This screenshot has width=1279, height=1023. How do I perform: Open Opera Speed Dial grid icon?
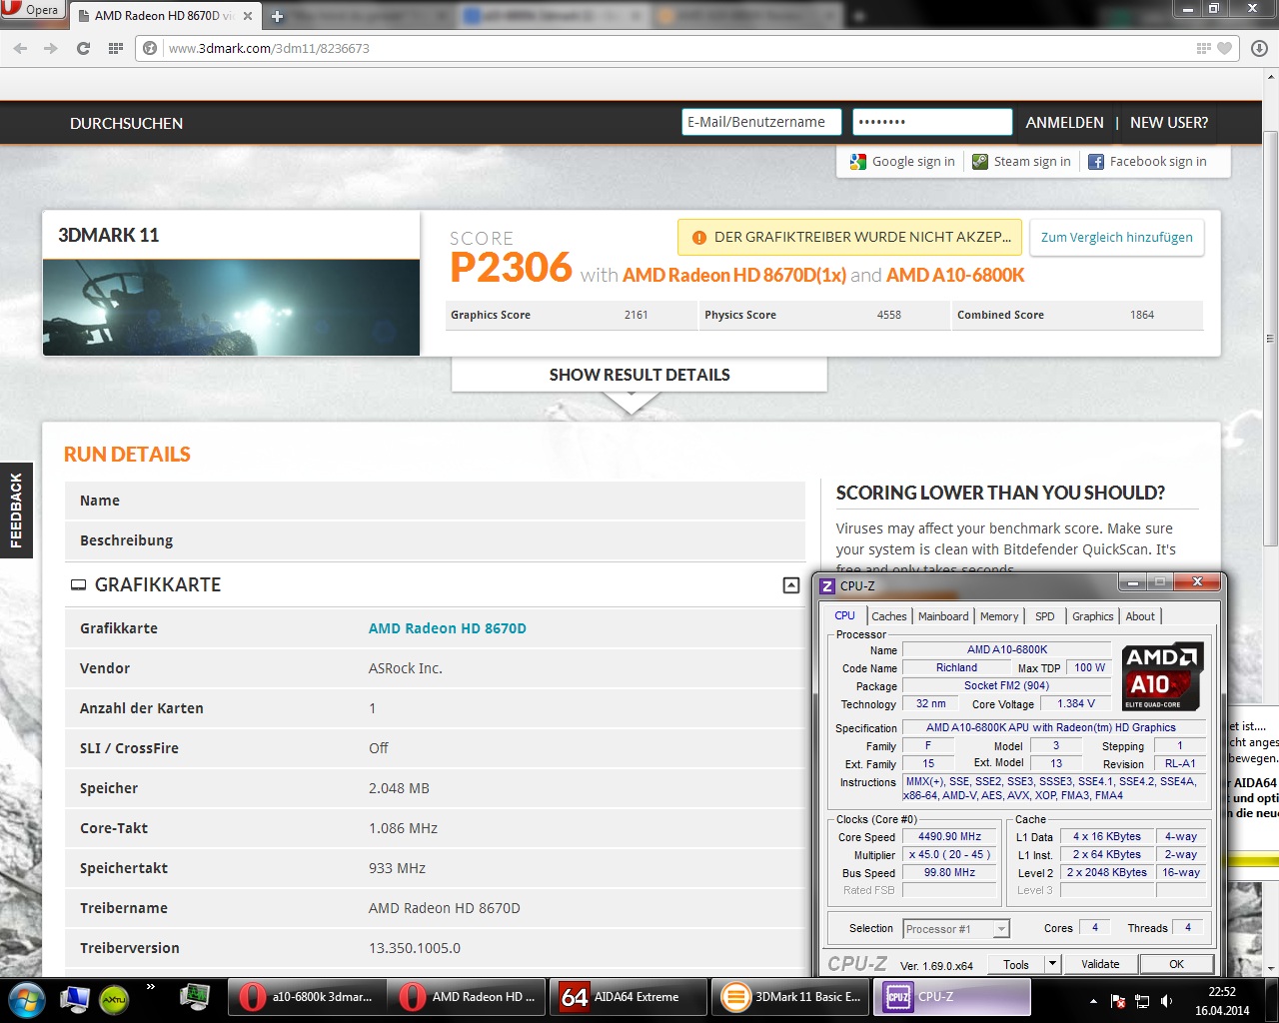(x=115, y=48)
